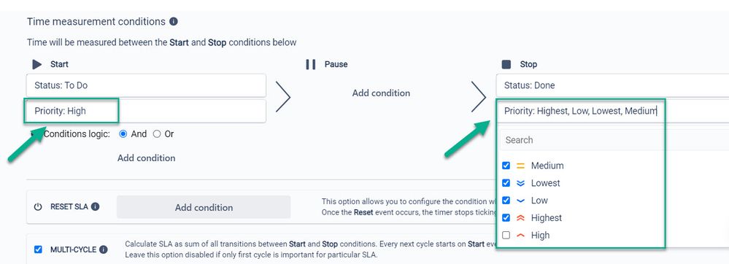Click the orange Medium priority icon
This screenshot has height=264, width=729.
click(521, 166)
